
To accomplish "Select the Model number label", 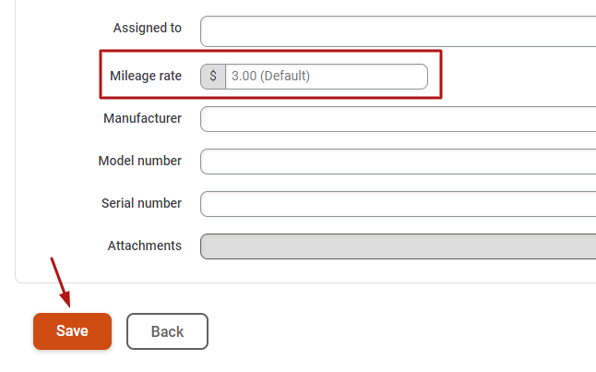I will coord(140,161).
